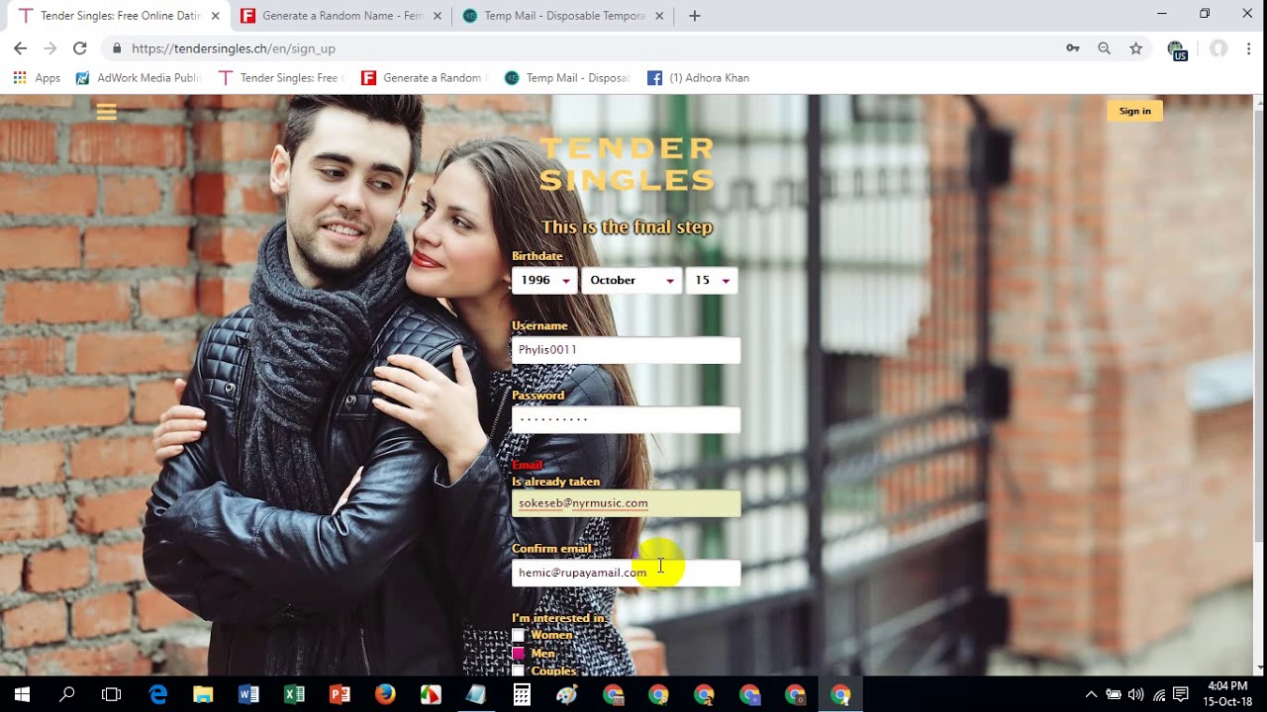Screen dimensions: 1267x712
Task: Click the zoom magnifier icon in address bar
Action: pyautogui.click(x=1104, y=48)
